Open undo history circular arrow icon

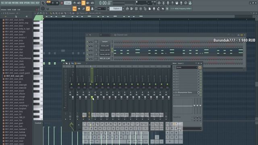[159, 3]
